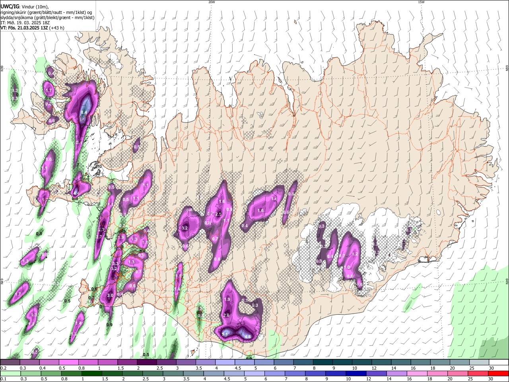Select lower legend swatch between 5 and 6

pos(254,374)
